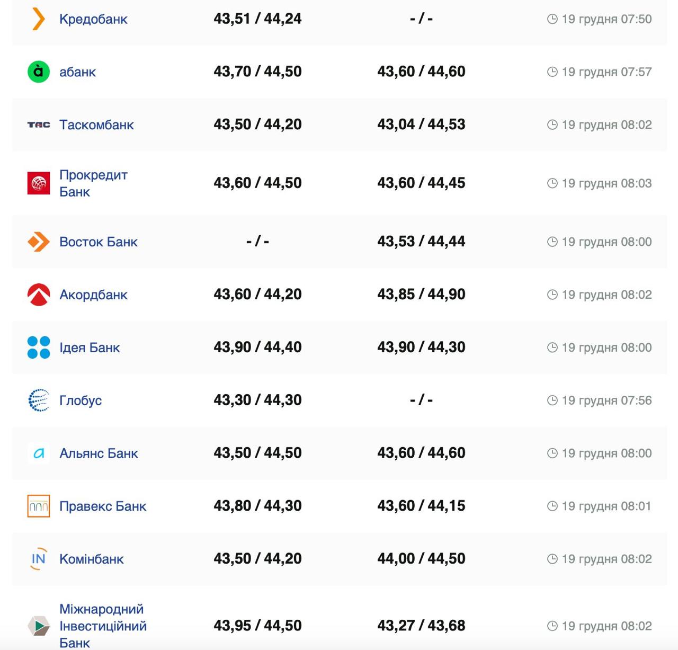678x650 pixels.
Task: Click the red Акордбанк logo
Action: [39, 295]
